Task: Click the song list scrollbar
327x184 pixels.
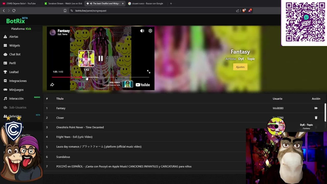Action: [x=325, y=112]
